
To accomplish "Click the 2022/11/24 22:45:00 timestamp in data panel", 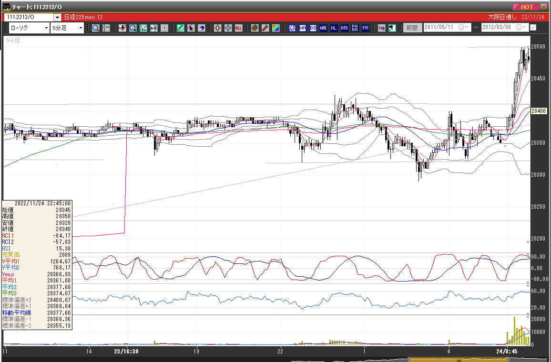I will (x=42, y=203).
